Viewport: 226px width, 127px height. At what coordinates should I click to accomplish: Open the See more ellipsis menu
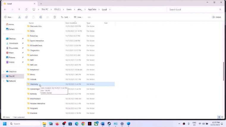point(89,17)
